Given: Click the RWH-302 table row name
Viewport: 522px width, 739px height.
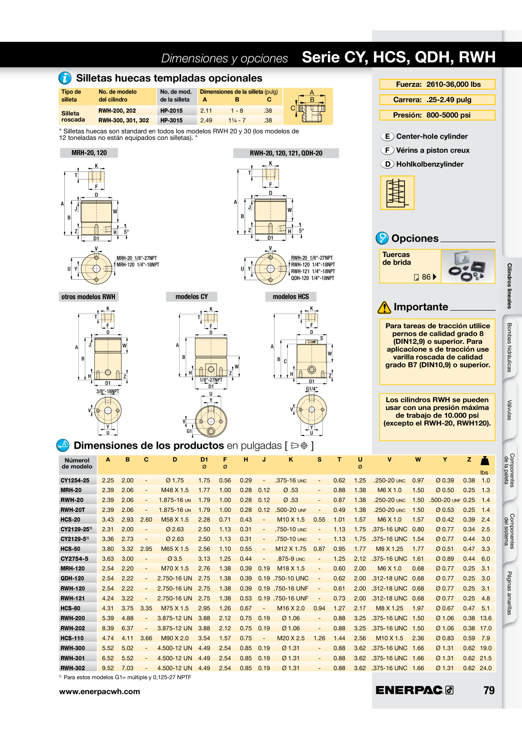Looking at the screenshot, I should pyautogui.click(x=73, y=668).
